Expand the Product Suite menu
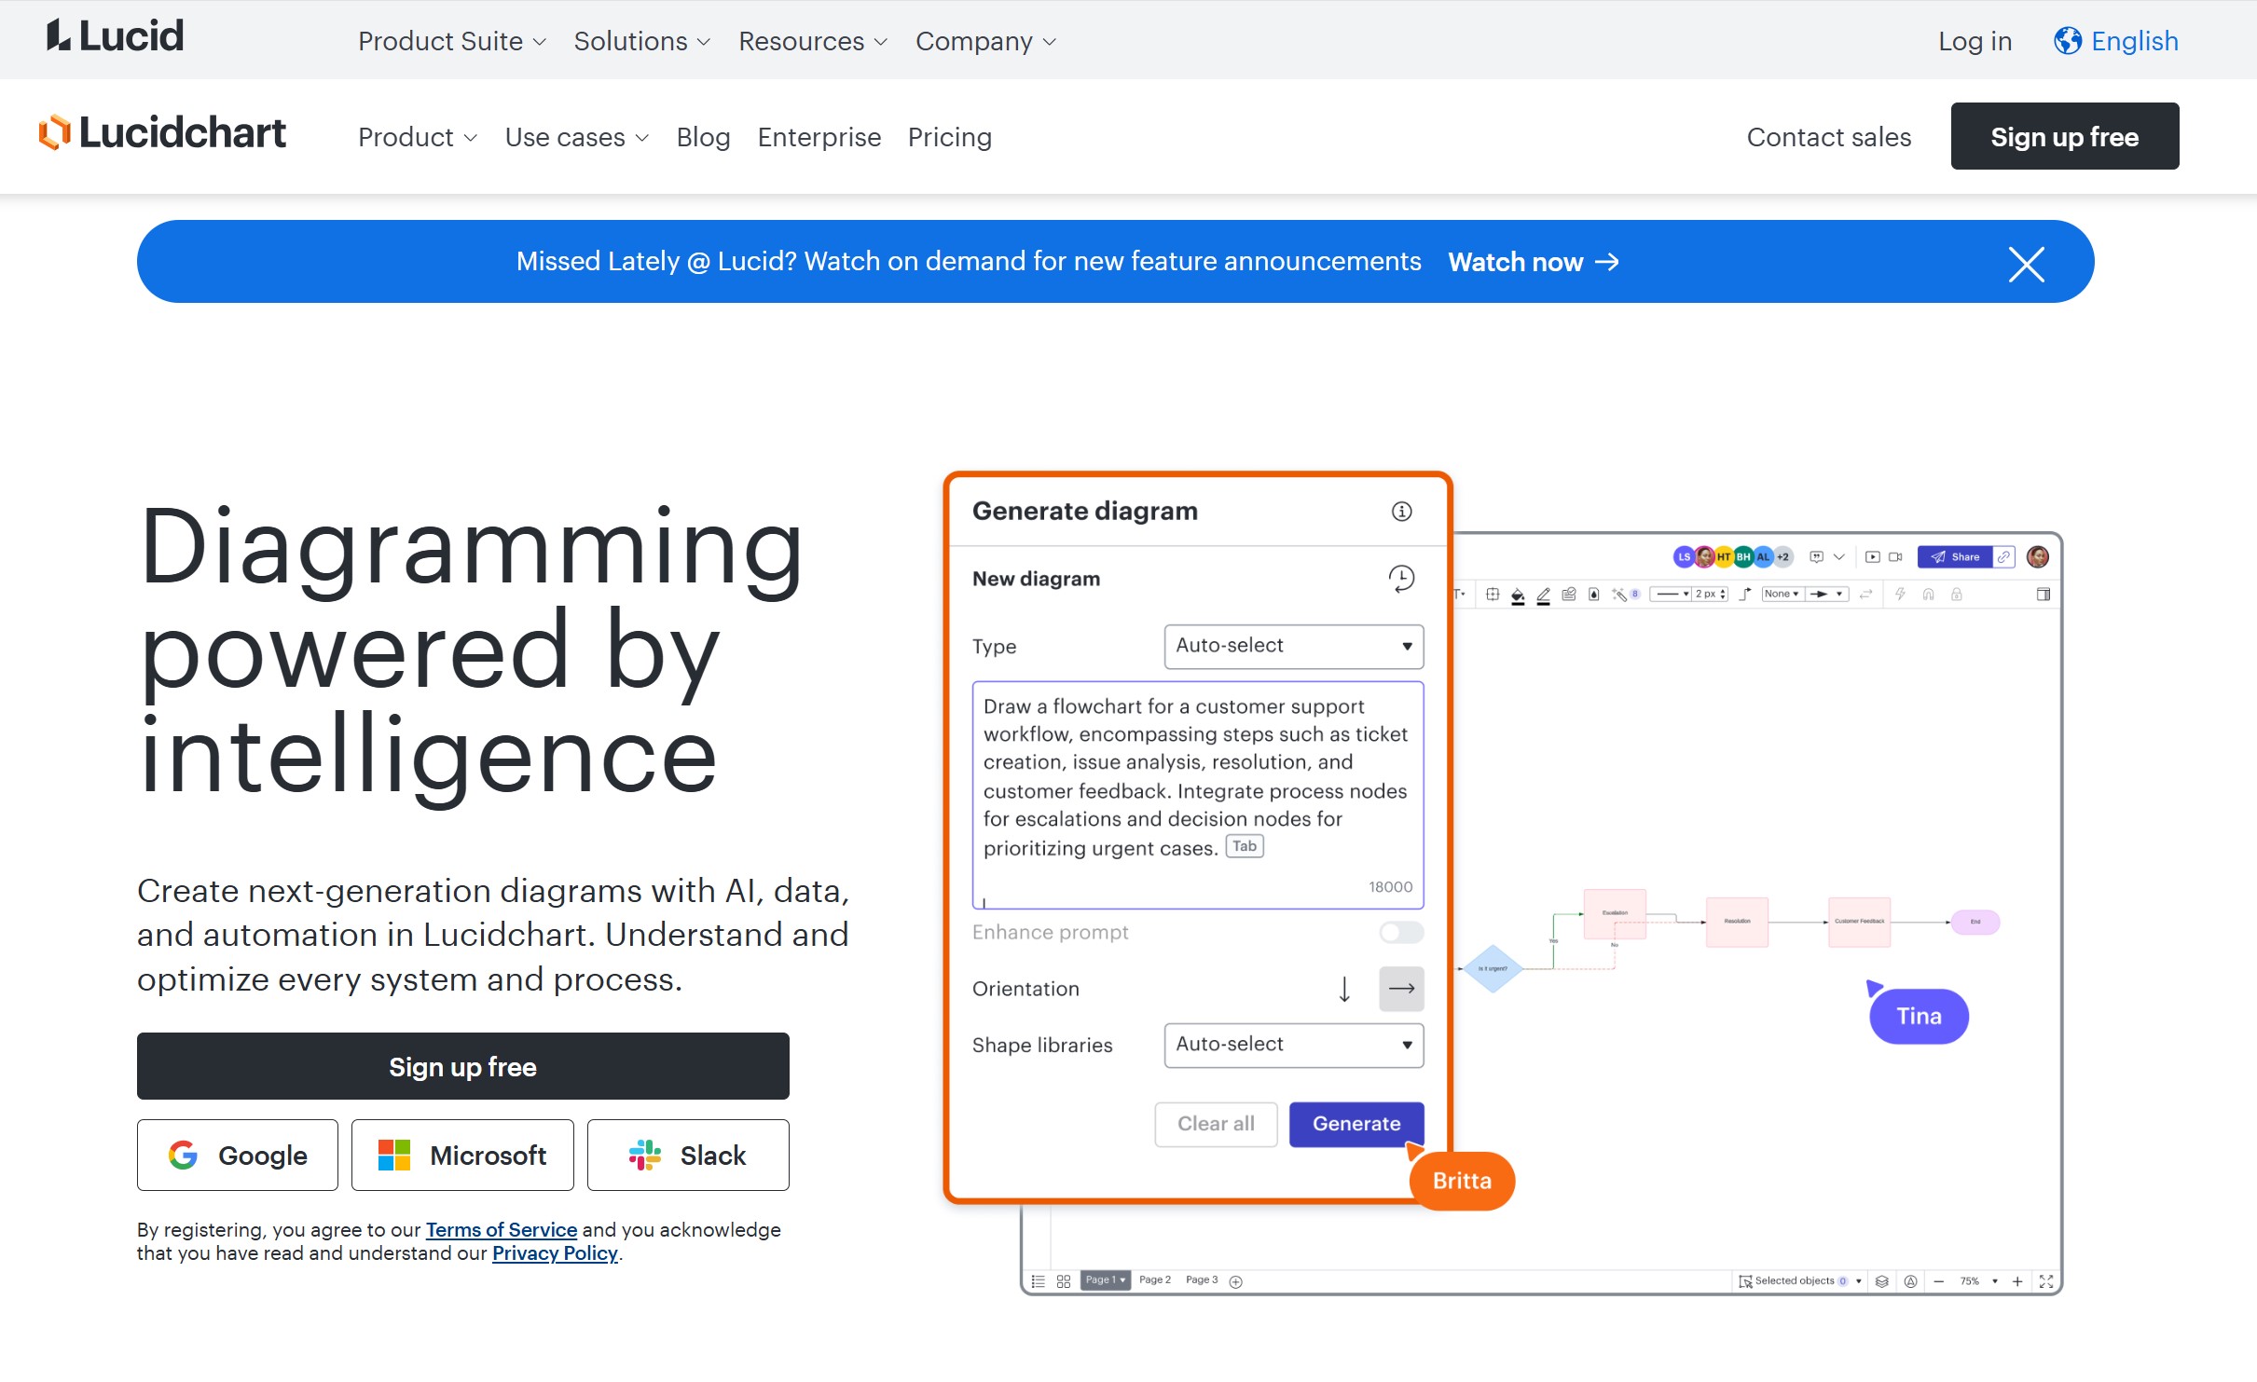This screenshot has width=2257, height=1382. point(451,41)
